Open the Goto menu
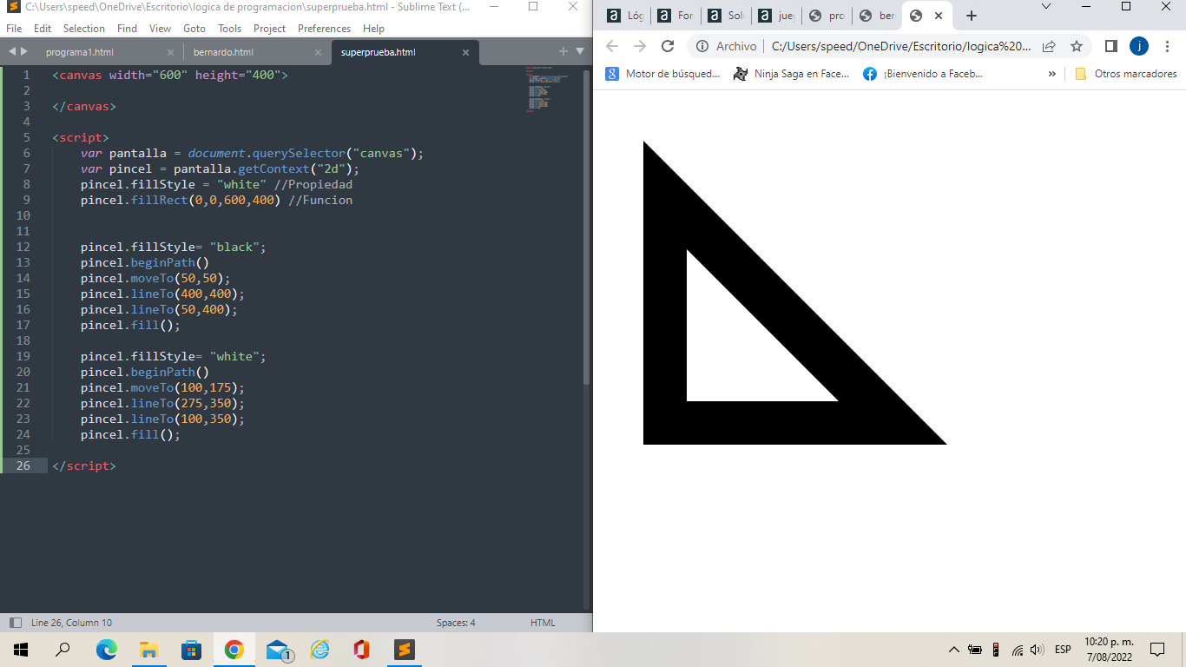 (x=194, y=29)
